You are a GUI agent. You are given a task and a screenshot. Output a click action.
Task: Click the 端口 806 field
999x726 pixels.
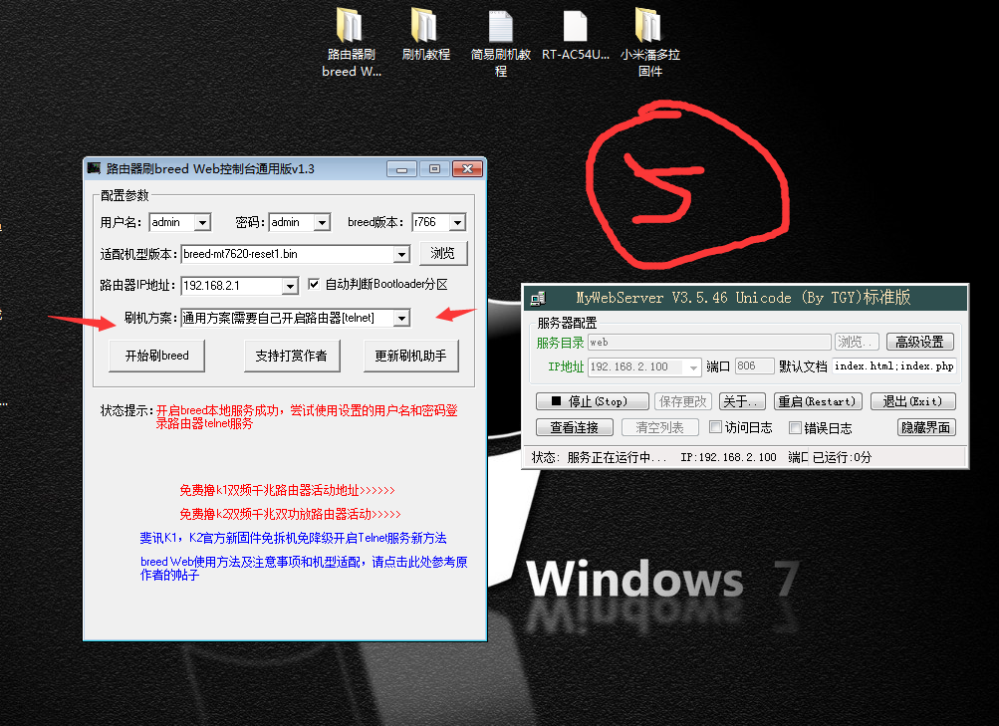tap(754, 366)
